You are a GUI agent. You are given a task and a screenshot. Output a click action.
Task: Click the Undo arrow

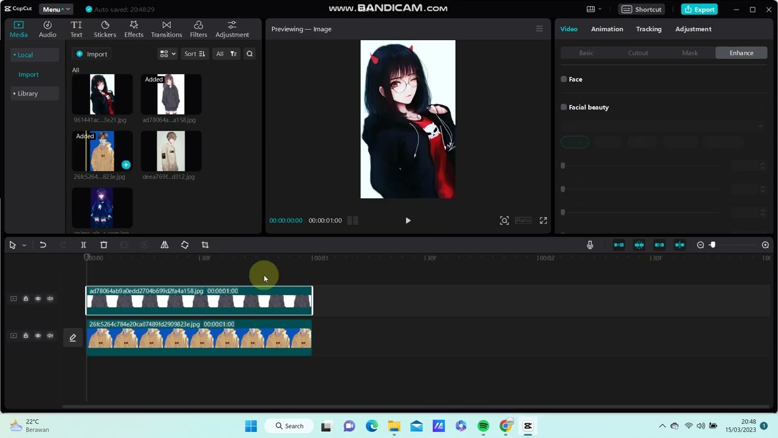43,245
